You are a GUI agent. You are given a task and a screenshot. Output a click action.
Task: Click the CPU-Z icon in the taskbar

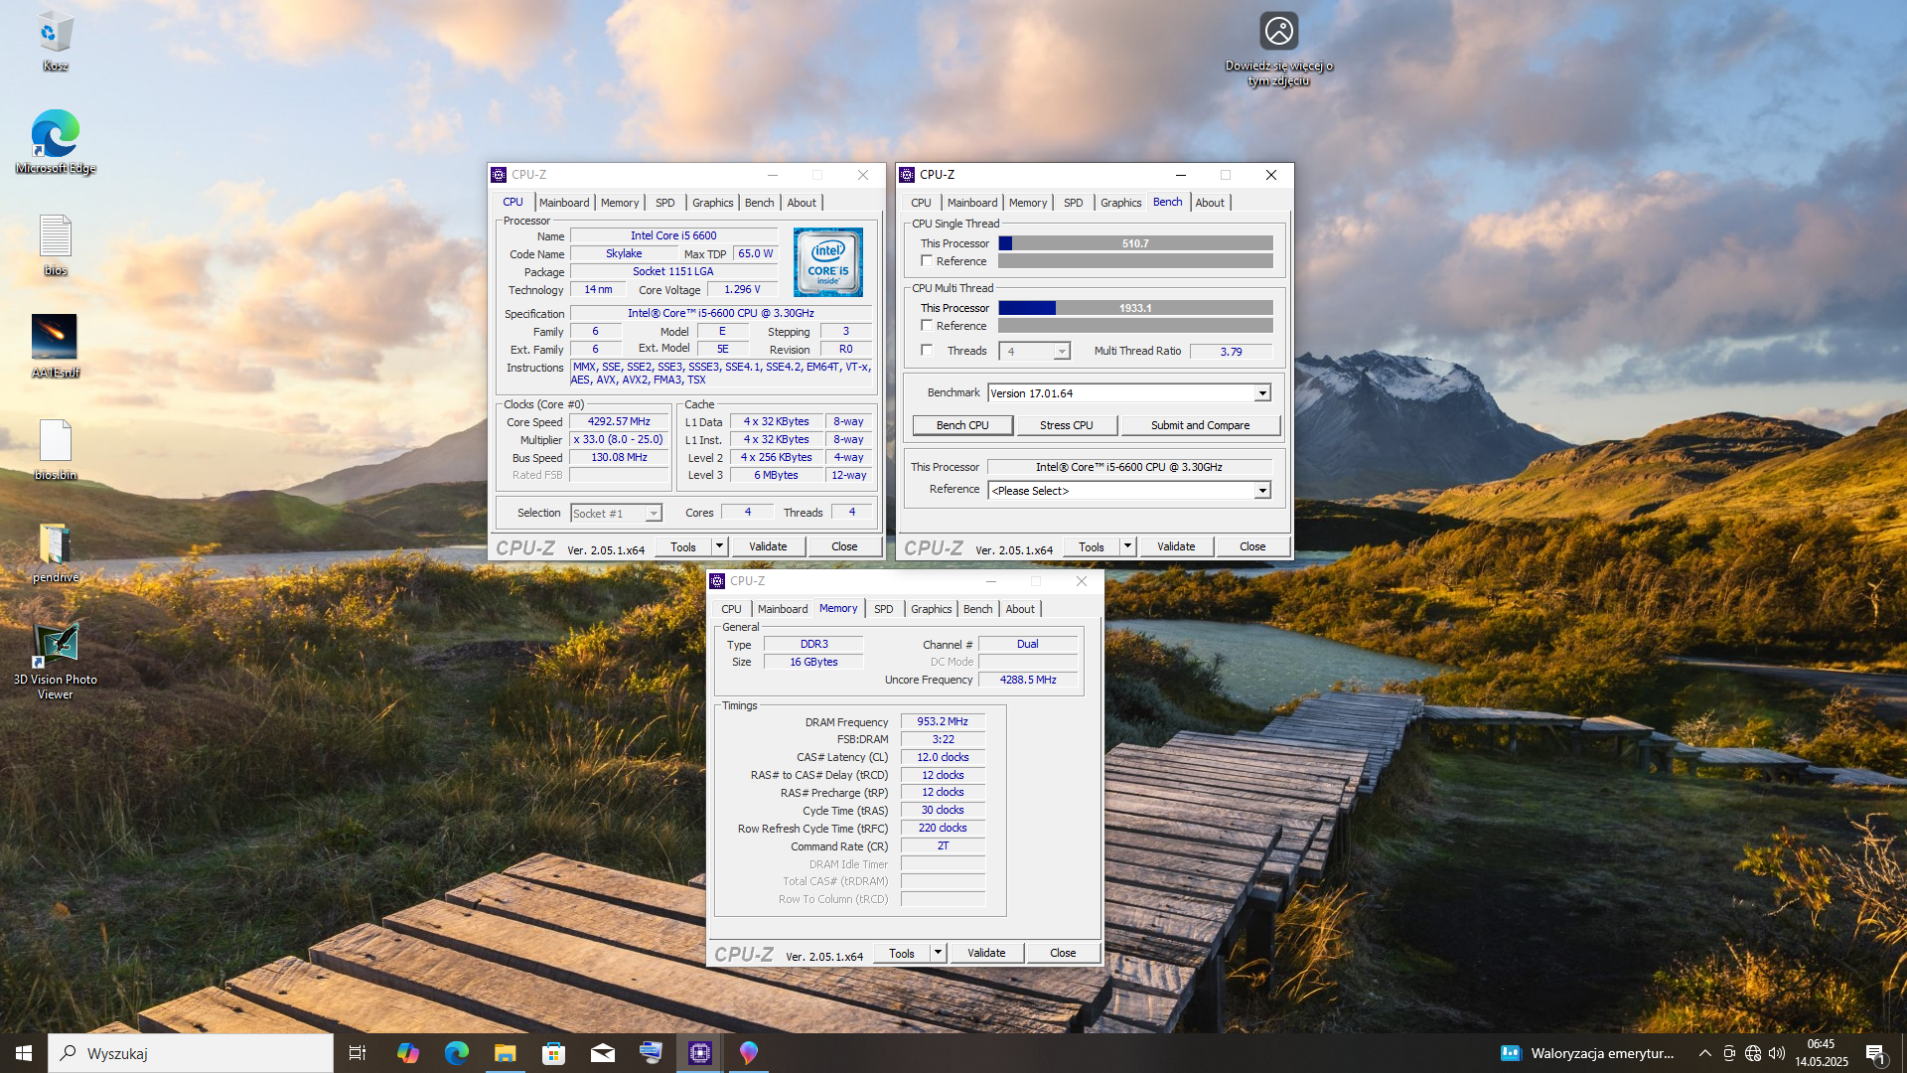700,1053
